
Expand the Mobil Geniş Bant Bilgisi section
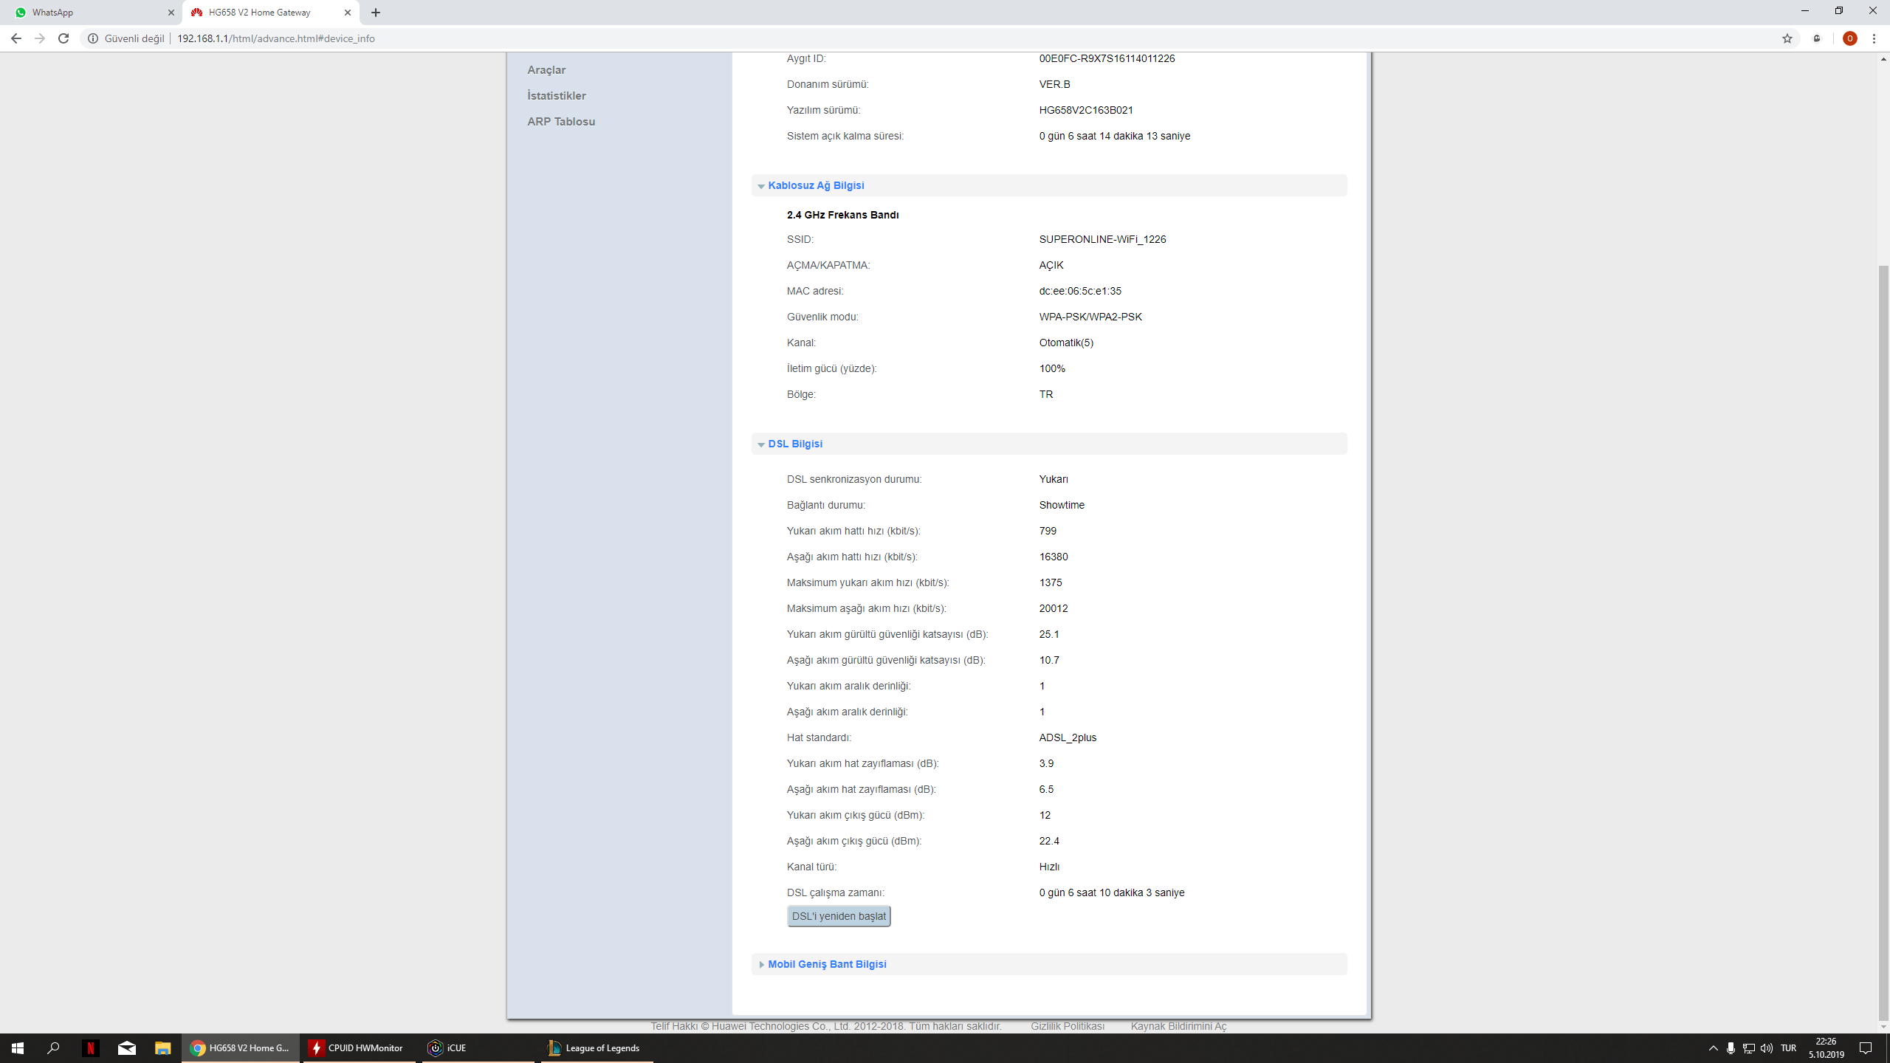(x=826, y=964)
